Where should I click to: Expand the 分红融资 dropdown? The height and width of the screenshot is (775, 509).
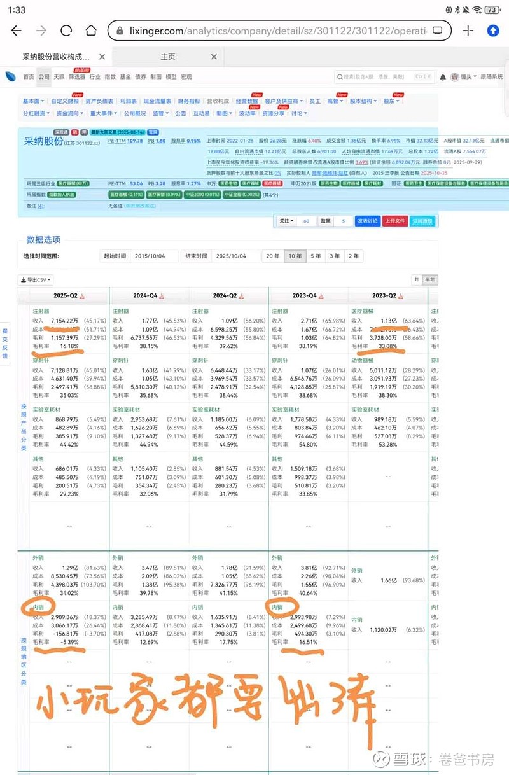pos(36,113)
